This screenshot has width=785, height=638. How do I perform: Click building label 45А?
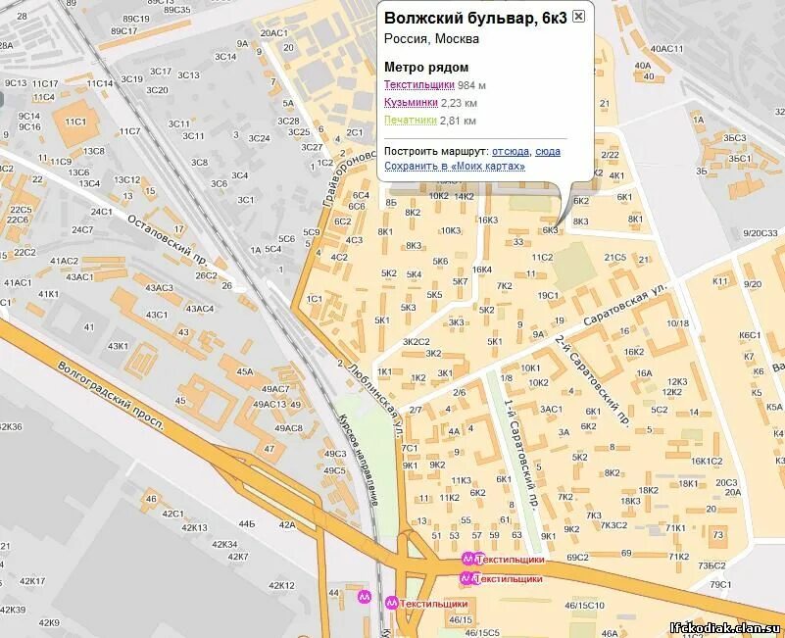point(245,371)
